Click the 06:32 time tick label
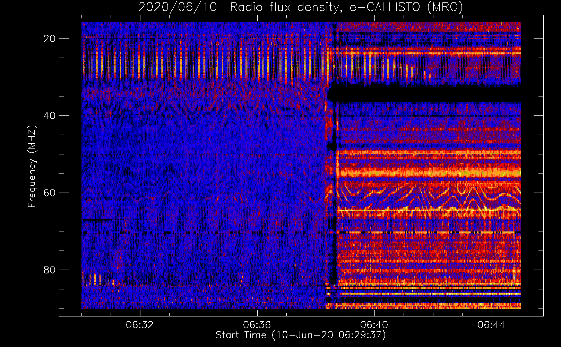Image resolution: width=561 pixels, height=347 pixels. (140, 325)
